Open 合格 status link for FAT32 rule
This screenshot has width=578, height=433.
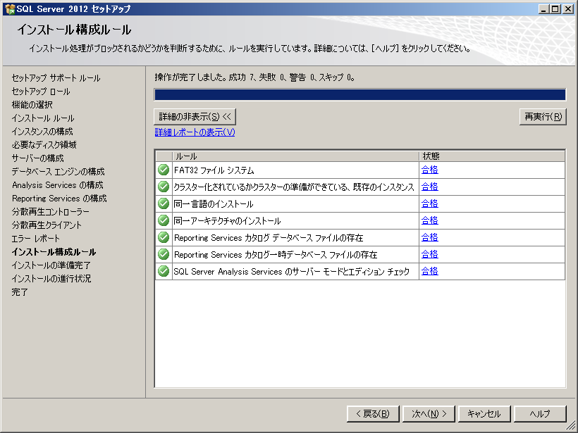click(x=429, y=170)
